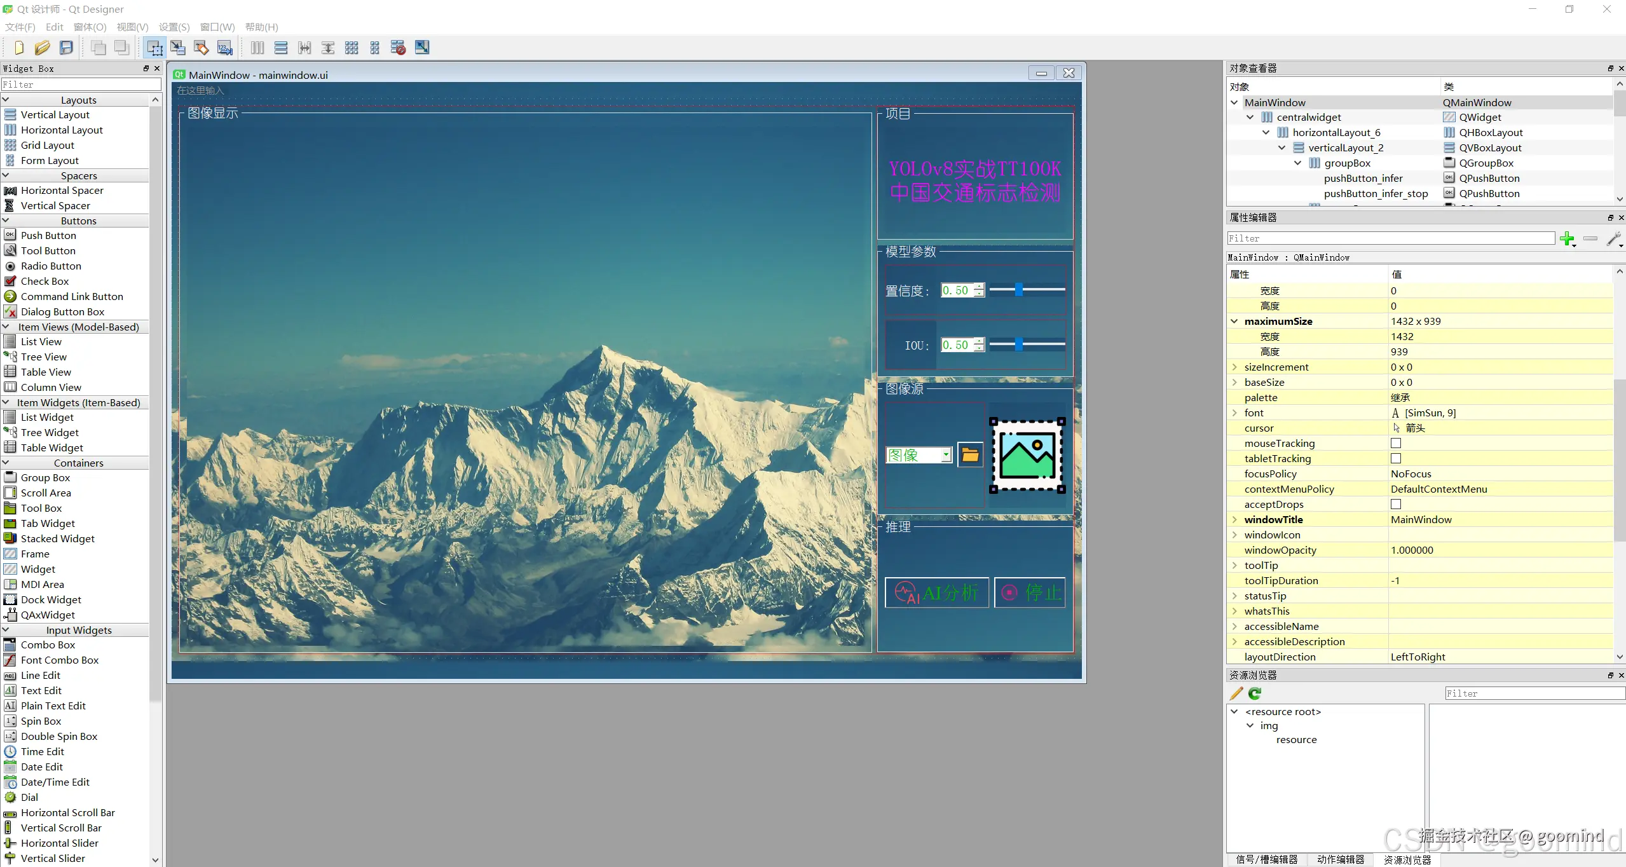Image resolution: width=1626 pixels, height=867 pixels.
Task: Click the Break Layout toolbar icon
Action: pyautogui.click(x=398, y=48)
